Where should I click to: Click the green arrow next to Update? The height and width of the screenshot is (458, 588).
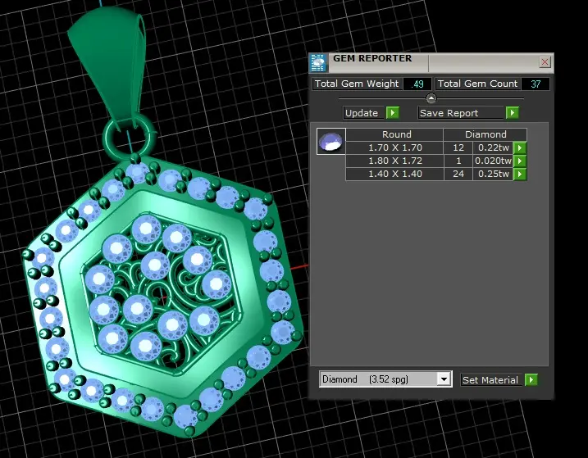[x=393, y=113]
